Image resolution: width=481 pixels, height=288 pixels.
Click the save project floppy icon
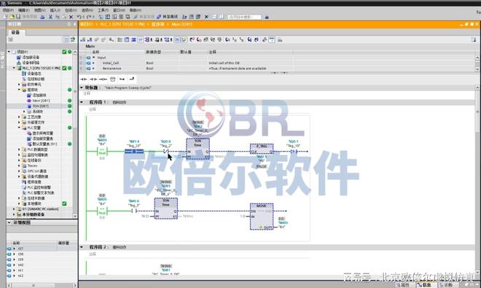18,17
